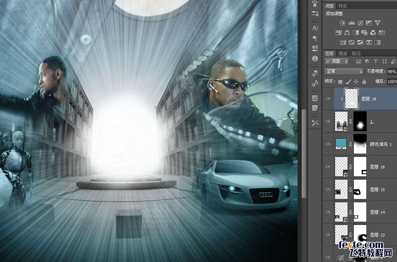Screen dimensions: 397x262
Task: Click the 颜色填充 1 blue color swatch
Action: click(341, 144)
